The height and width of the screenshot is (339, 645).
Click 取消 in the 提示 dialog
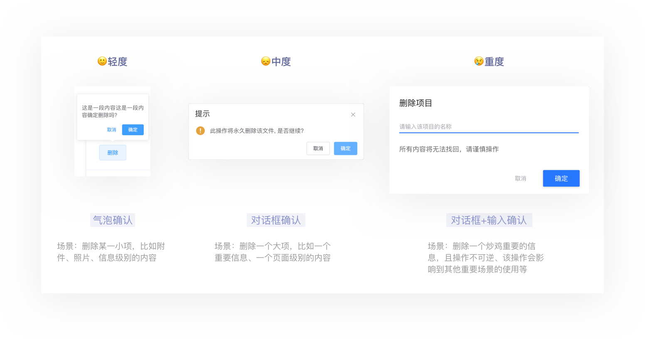pyautogui.click(x=318, y=149)
